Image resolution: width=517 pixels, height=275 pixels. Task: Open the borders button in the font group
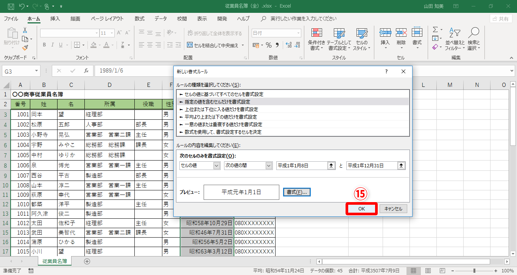pos(77,45)
